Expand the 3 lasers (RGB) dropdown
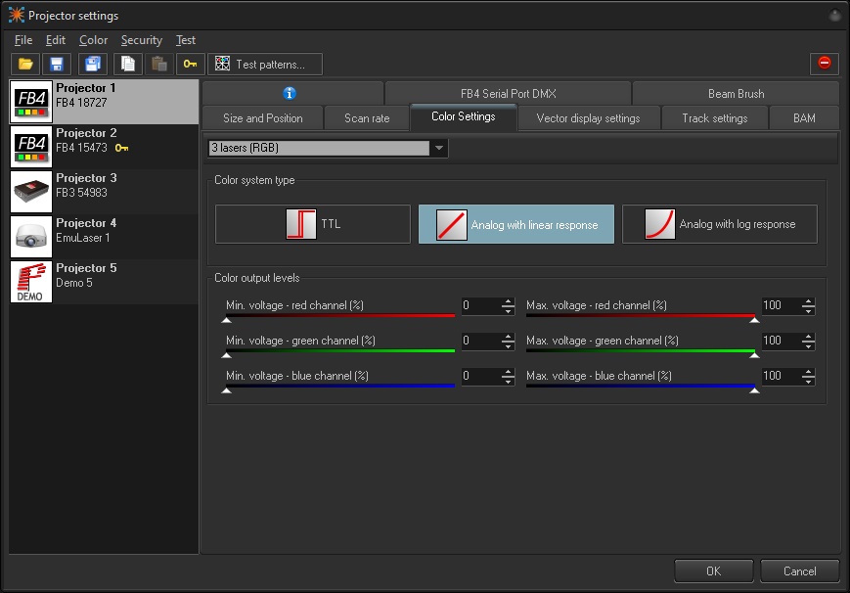The width and height of the screenshot is (850, 593). [439, 149]
